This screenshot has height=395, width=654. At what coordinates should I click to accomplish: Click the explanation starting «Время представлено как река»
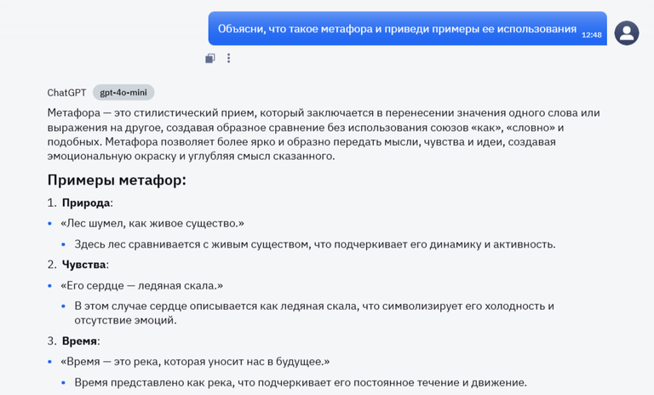[x=301, y=382]
